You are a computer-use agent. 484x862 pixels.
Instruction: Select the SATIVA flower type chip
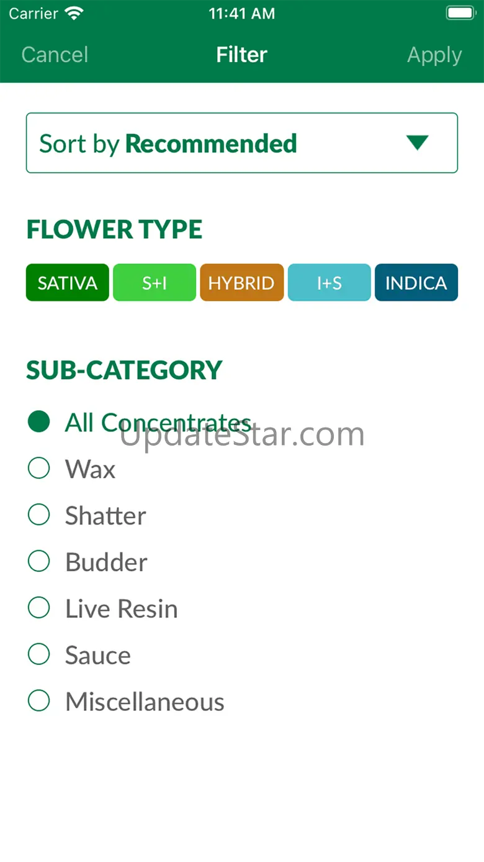[x=67, y=283]
